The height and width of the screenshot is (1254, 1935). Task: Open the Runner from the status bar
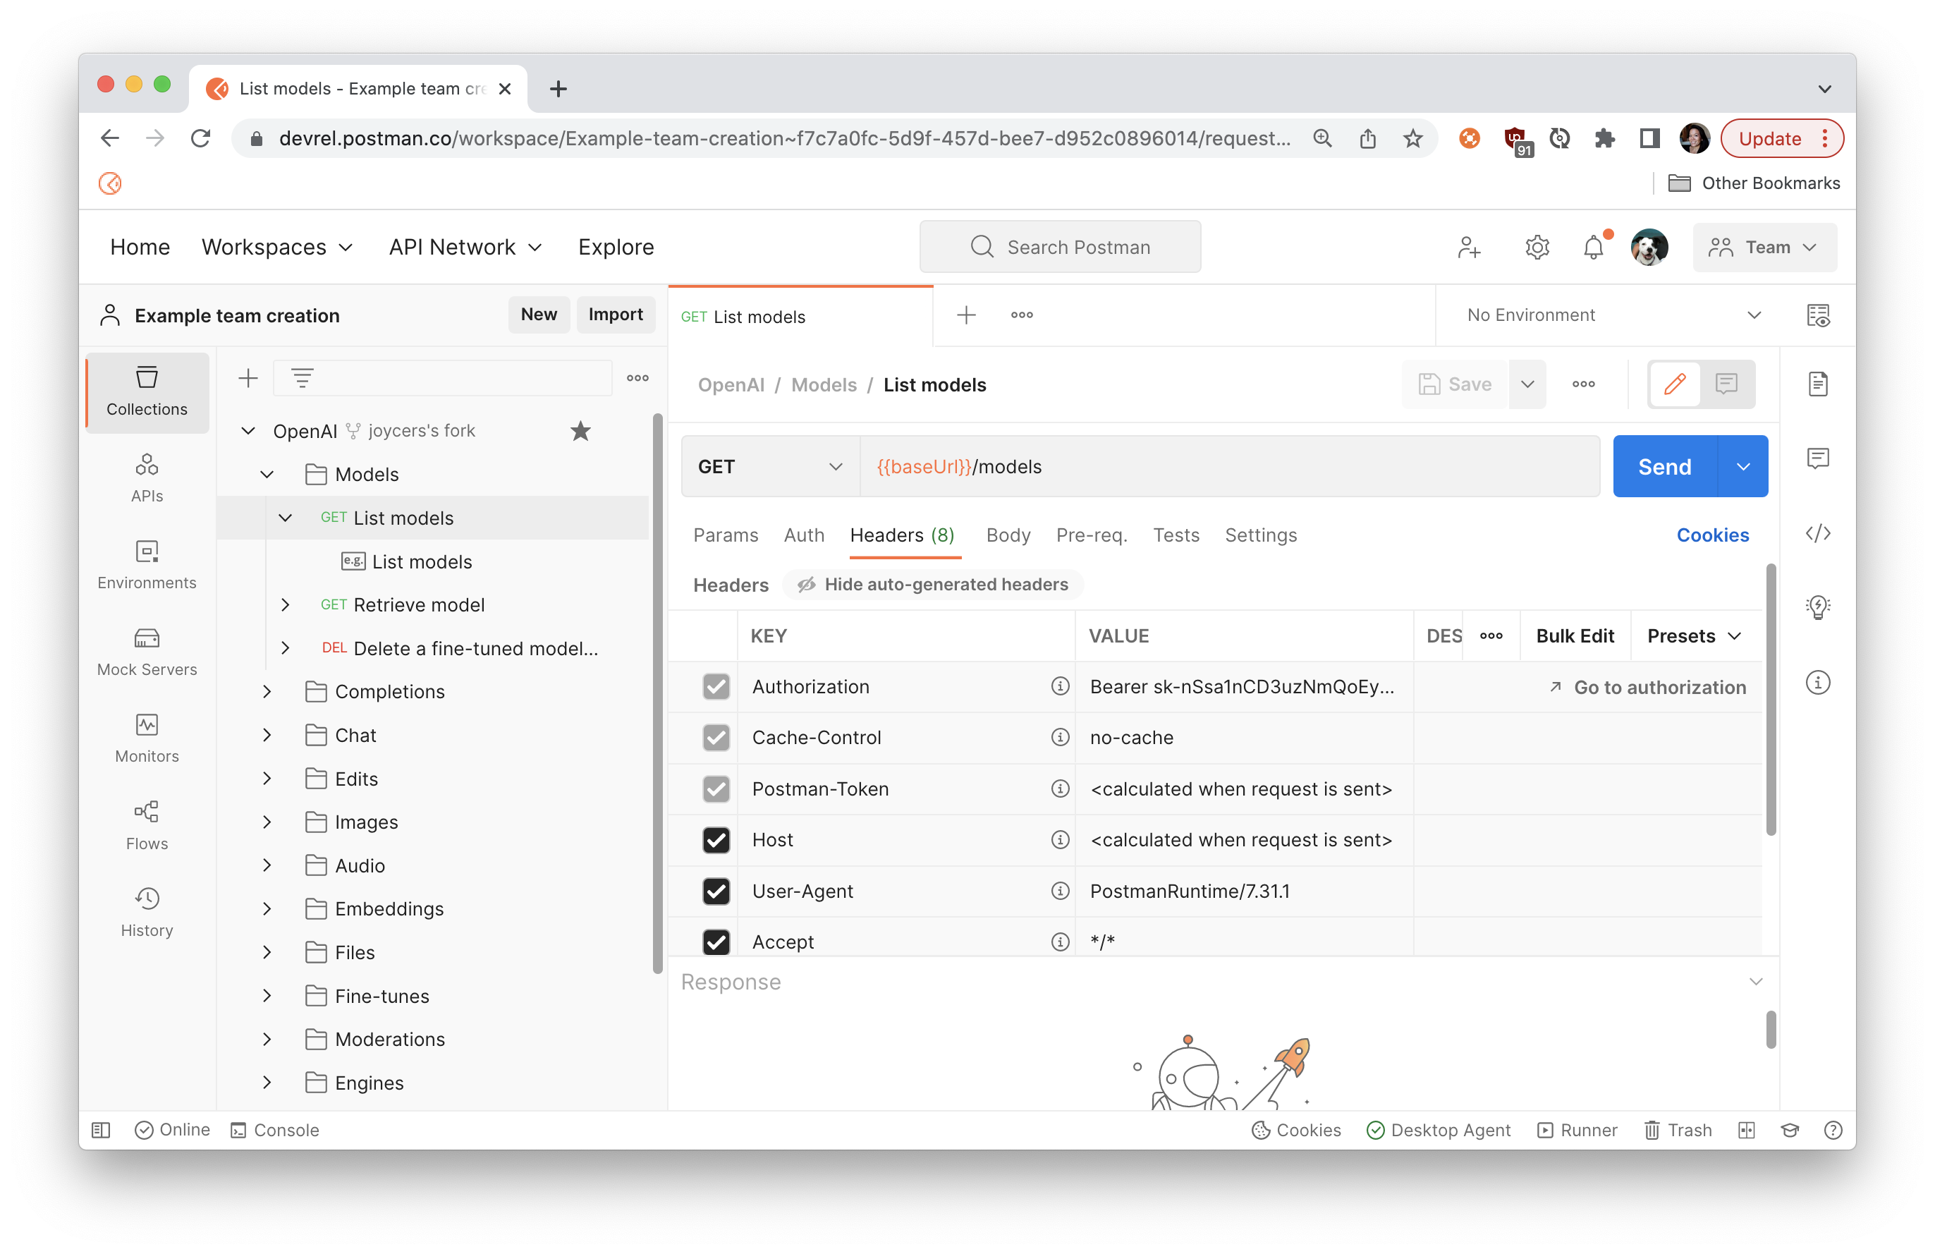tap(1577, 1130)
